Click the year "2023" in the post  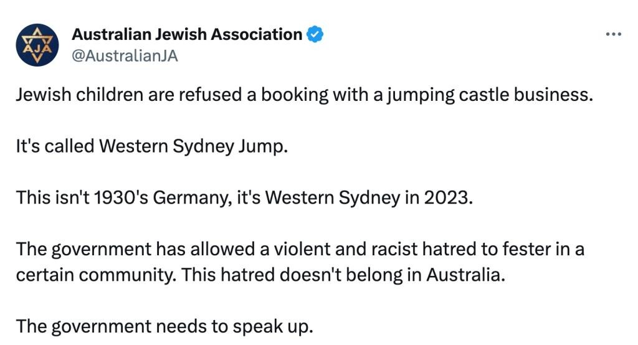[x=450, y=197]
